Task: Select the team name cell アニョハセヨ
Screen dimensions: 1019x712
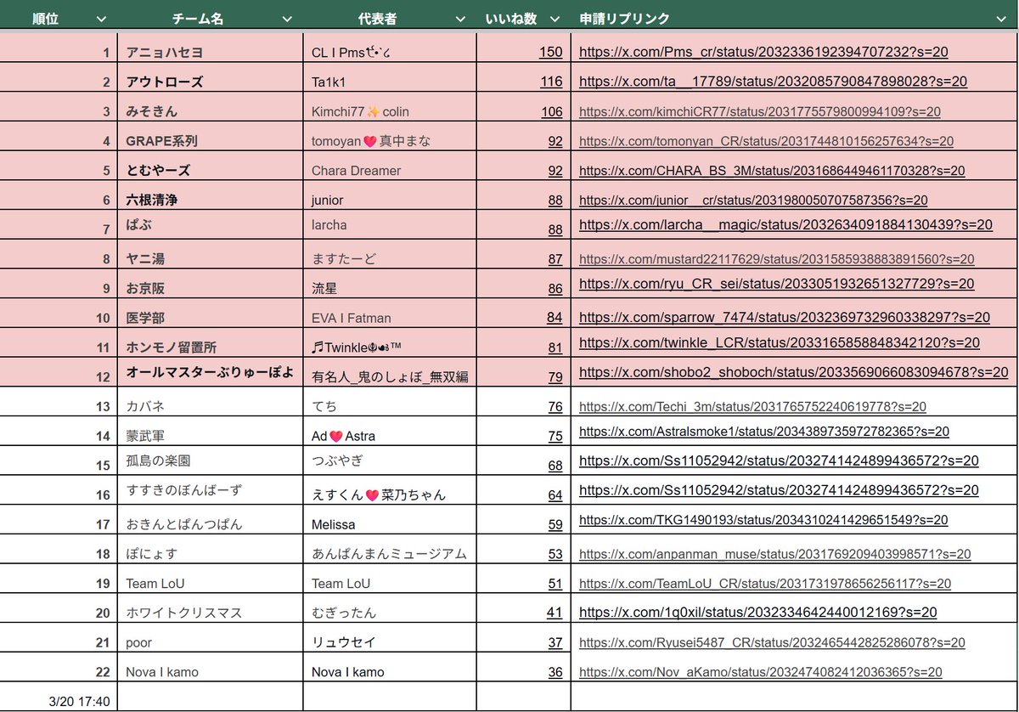Action: 211,48
